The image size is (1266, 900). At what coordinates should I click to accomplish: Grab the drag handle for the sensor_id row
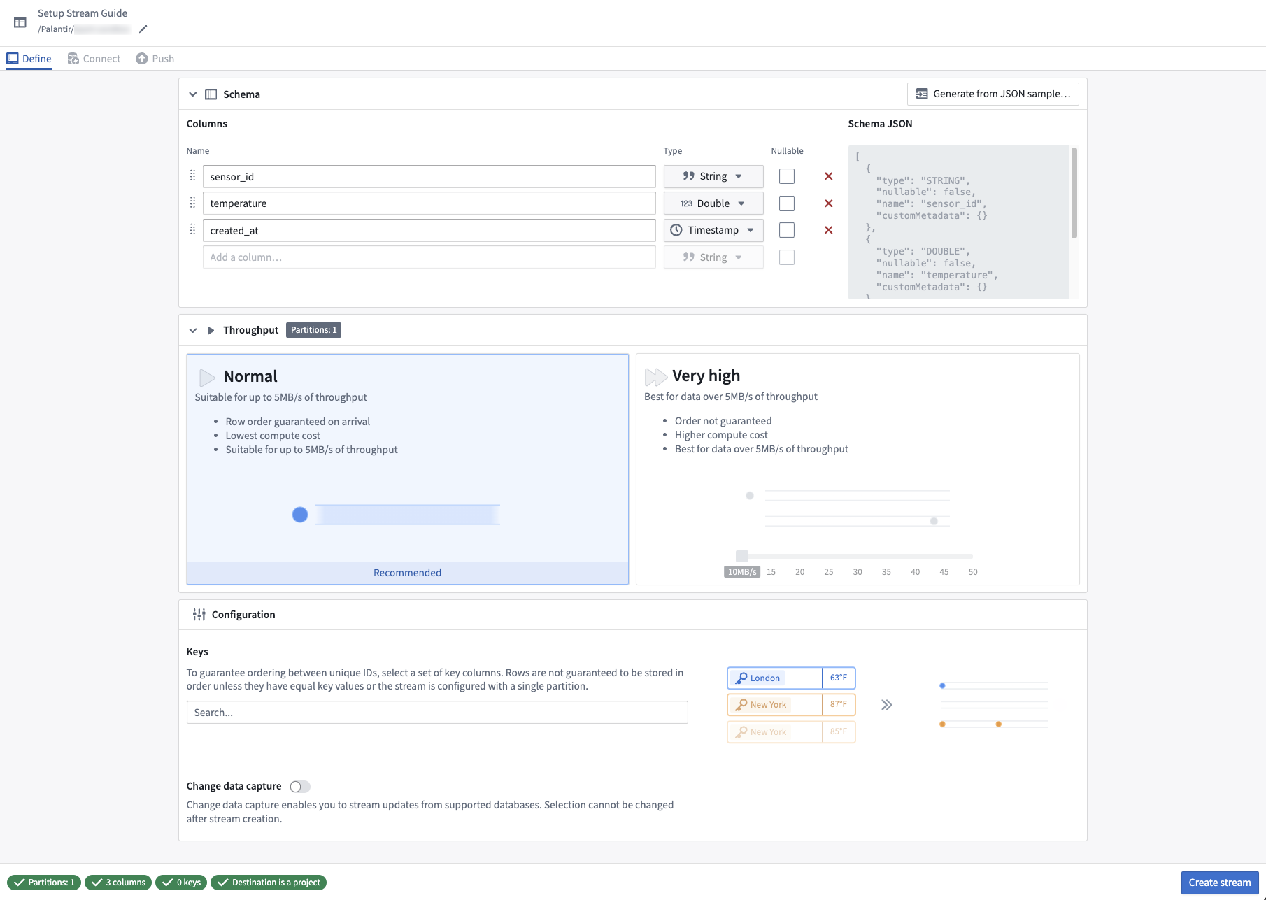192,176
